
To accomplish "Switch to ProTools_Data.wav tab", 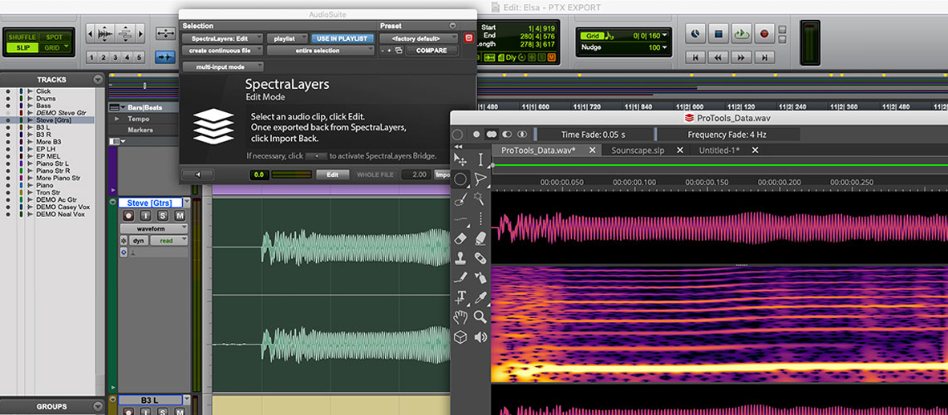I will (539, 151).
